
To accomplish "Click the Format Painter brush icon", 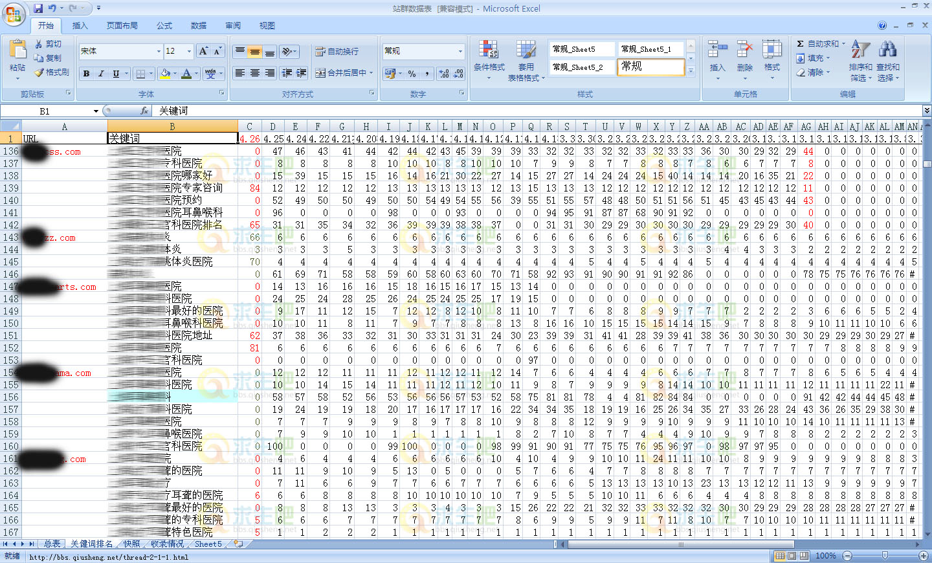I will pyautogui.click(x=39, y=72).
